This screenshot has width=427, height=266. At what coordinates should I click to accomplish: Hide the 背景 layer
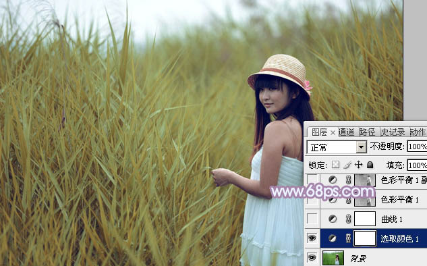[x=312, y=258]
